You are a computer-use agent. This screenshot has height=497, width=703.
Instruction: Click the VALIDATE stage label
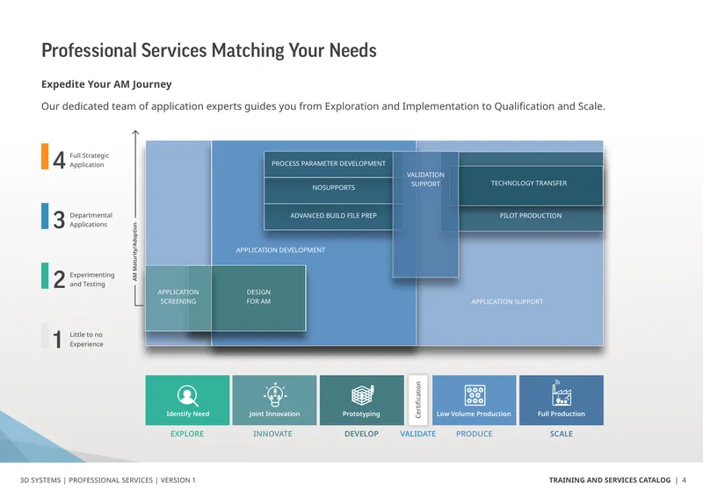coord(418,434)
